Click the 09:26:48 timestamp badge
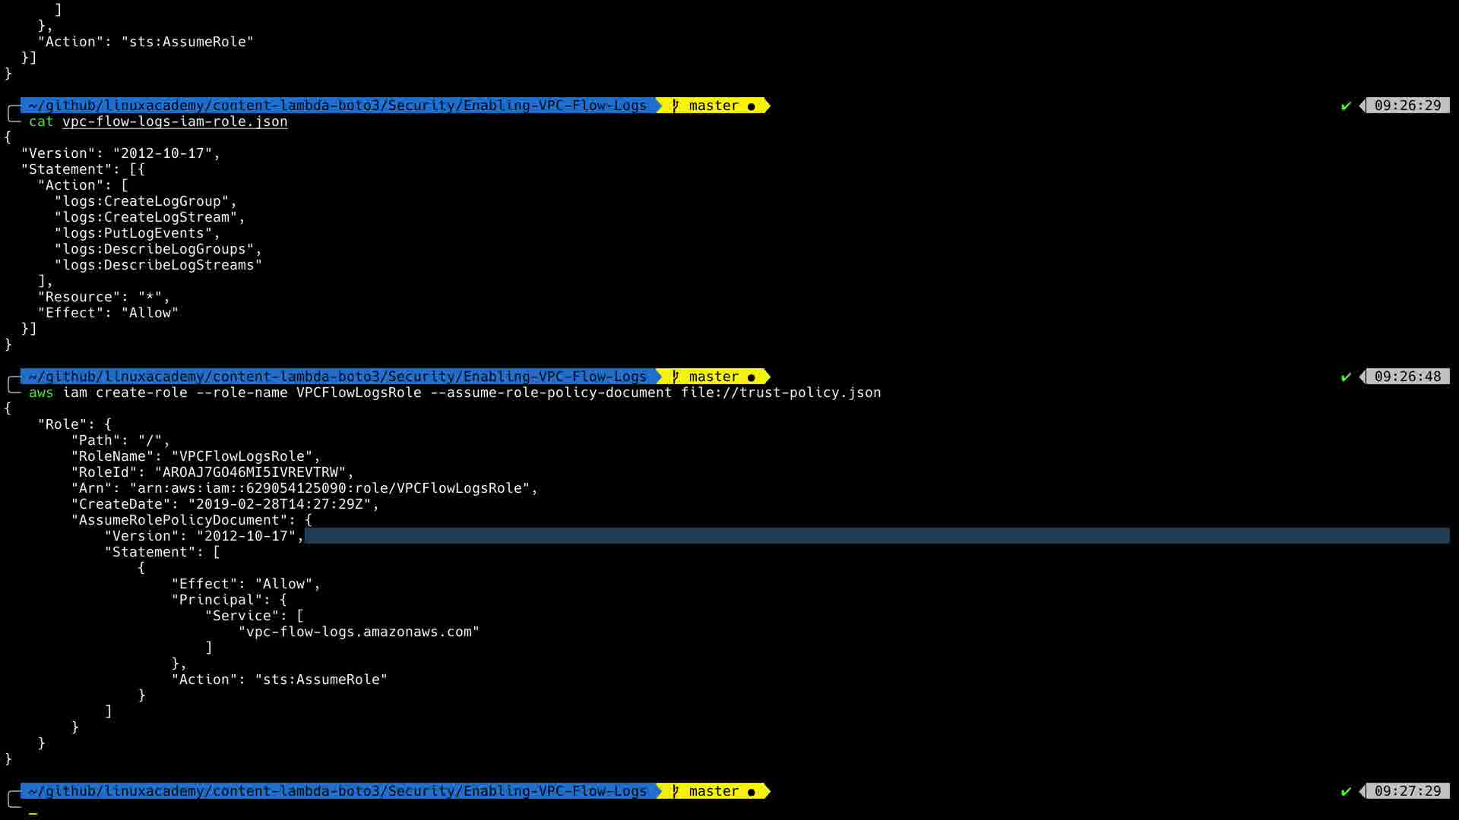The height and width of the screenshot is (820, 1459). 1407,377
